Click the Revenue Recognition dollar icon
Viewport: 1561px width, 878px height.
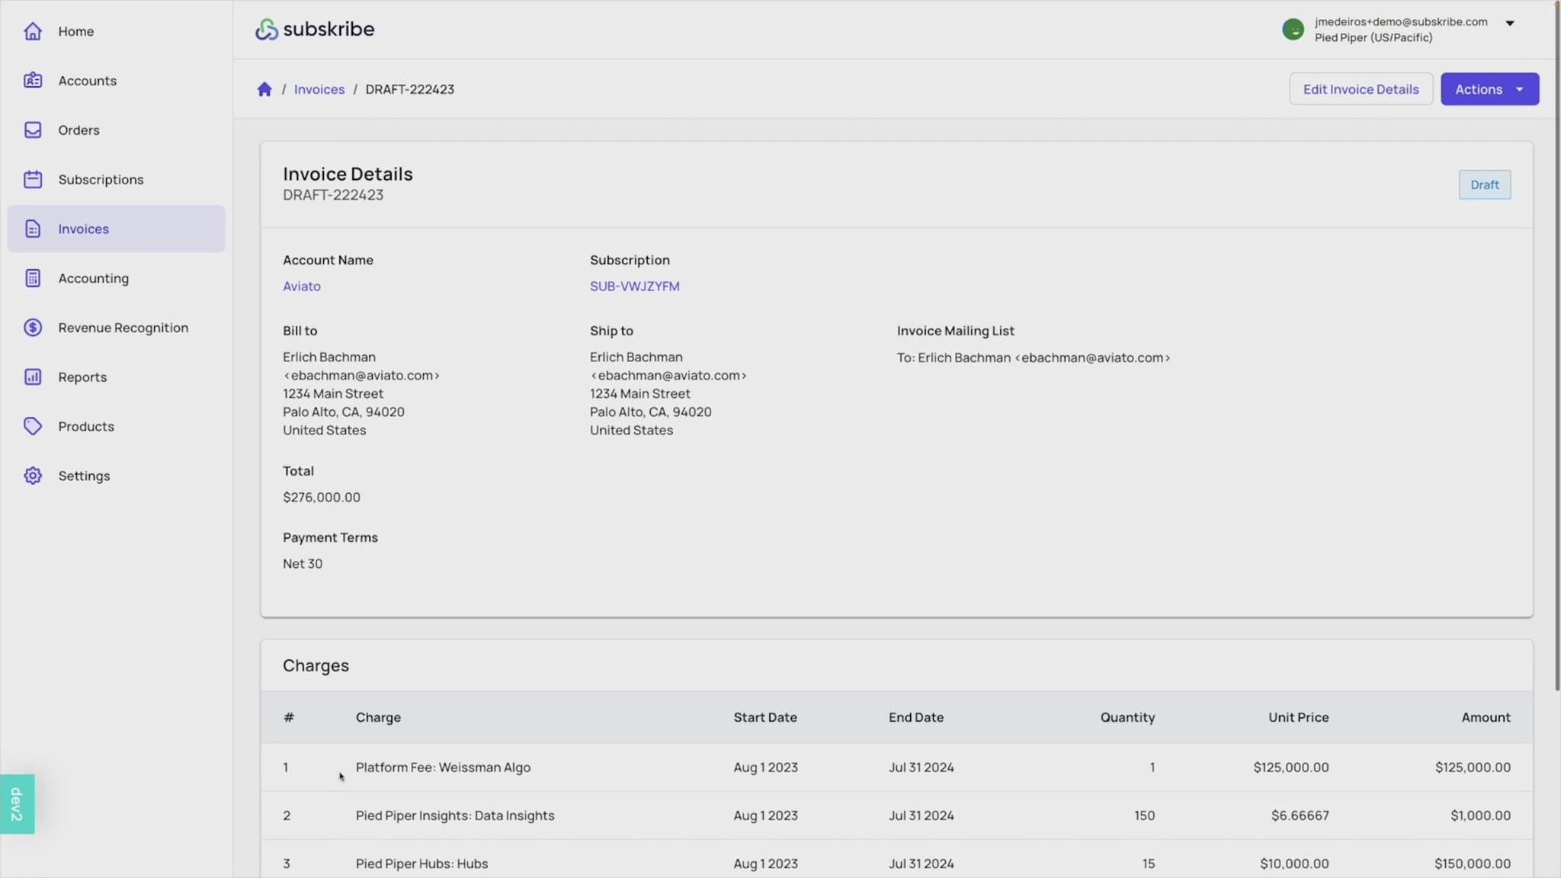(x=33, y=328)
